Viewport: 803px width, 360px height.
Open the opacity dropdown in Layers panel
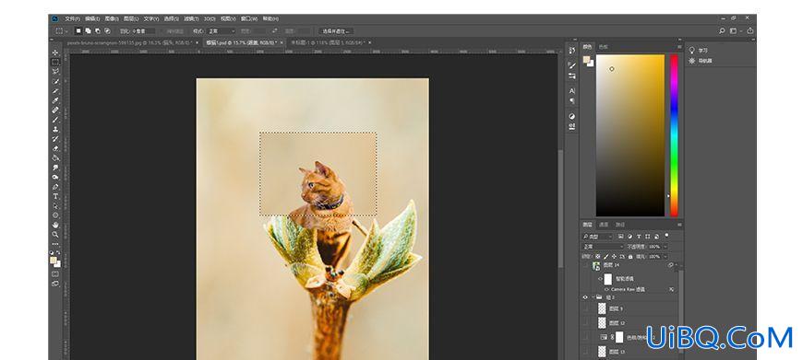665,246
